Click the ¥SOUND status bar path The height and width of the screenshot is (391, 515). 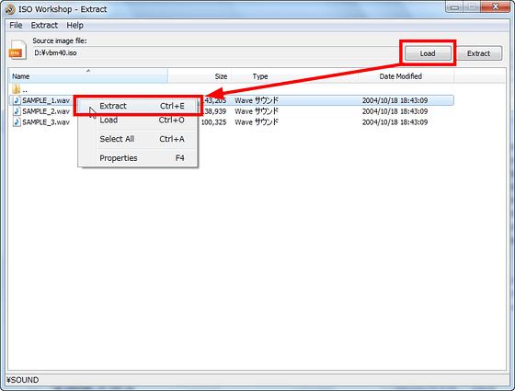pyautogui.click(x=23, y=380)
